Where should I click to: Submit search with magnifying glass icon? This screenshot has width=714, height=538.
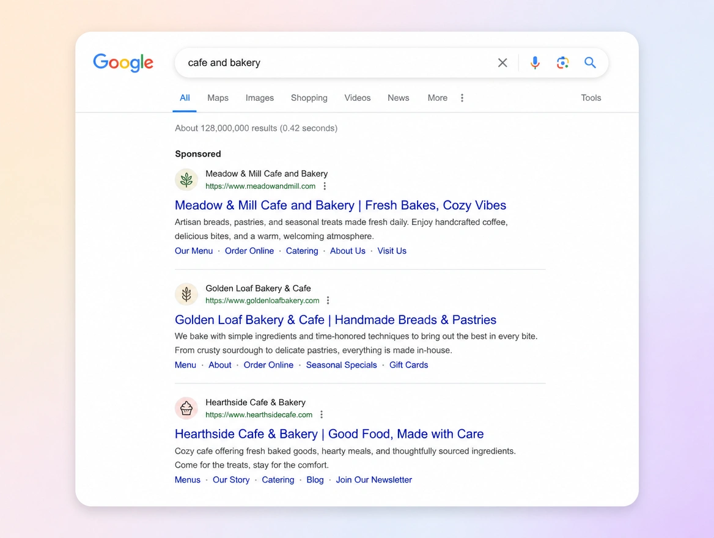click(x=590, y=62)
